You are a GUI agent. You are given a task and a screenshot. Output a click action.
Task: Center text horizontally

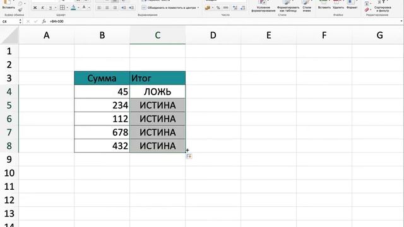pyautogui.click(x=107, y=8)
